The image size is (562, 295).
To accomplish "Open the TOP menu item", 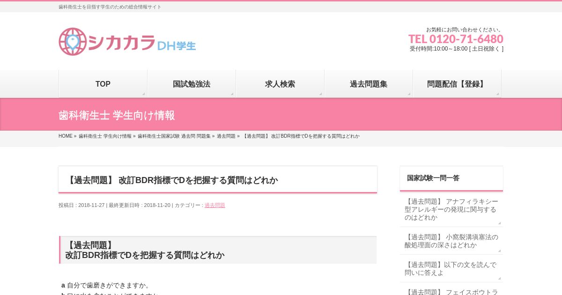I will pyautogui.click(x=103, y=84).
